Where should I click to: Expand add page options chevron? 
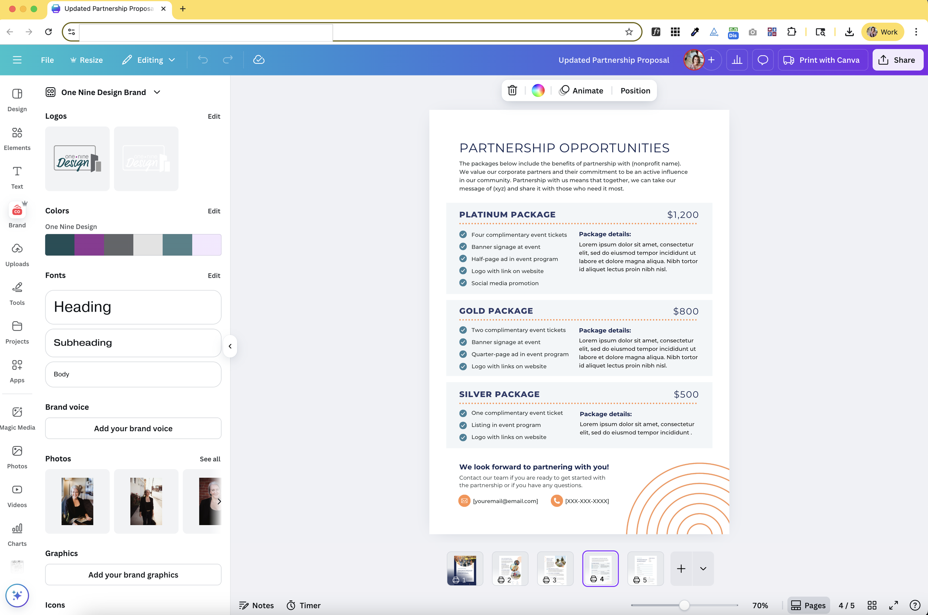click(703, 568)
